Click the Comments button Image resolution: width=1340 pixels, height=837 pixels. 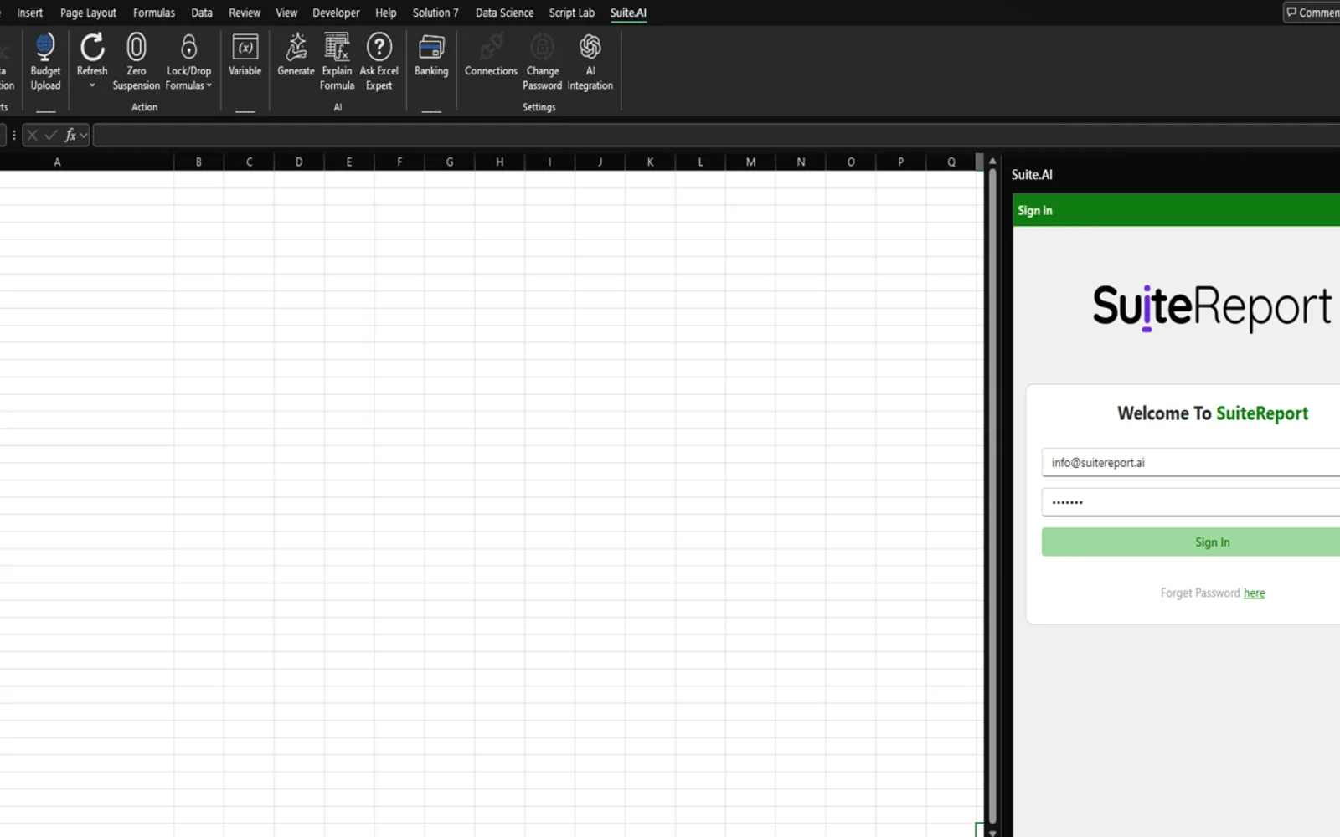[1312, 13]
